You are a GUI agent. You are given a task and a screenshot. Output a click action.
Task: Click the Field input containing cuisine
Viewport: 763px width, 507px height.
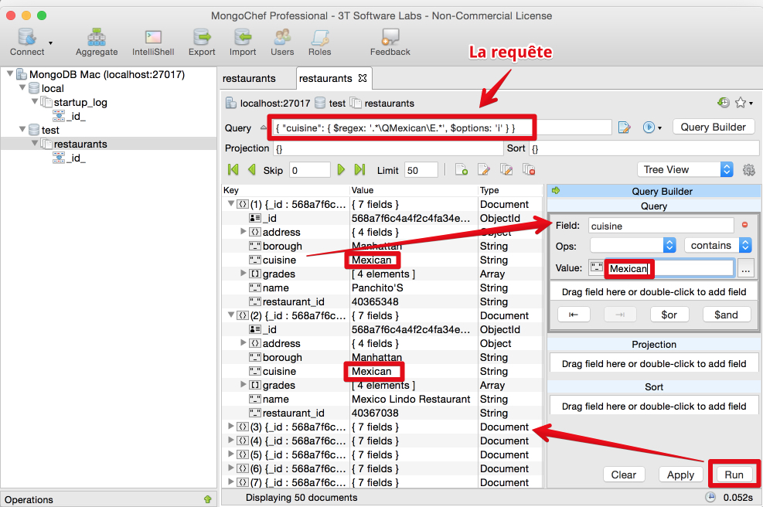[661, 226]
